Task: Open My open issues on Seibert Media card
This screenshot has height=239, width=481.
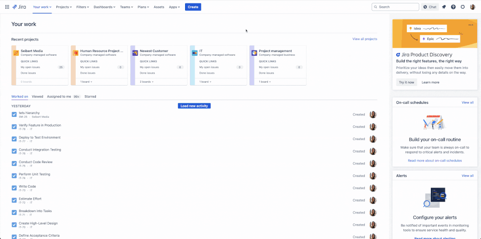Action: click(x=30, y=67)
